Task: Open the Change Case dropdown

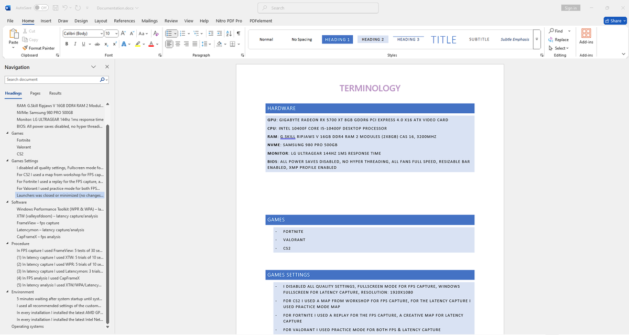Action: pyautogui.click(x=143, y=33)
